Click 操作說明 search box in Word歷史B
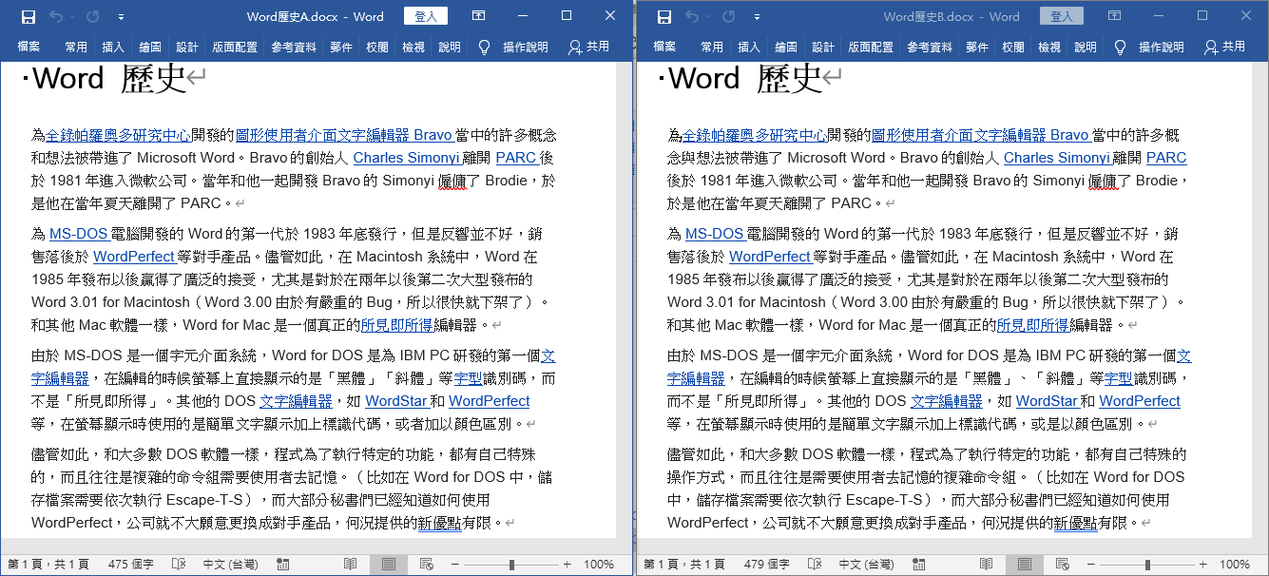This screenshot has width=1269, height=576. point(1162,47)
